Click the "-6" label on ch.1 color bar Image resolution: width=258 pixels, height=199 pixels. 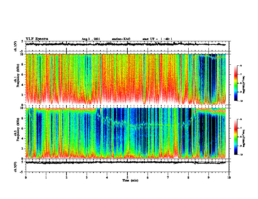coord(240,65)
